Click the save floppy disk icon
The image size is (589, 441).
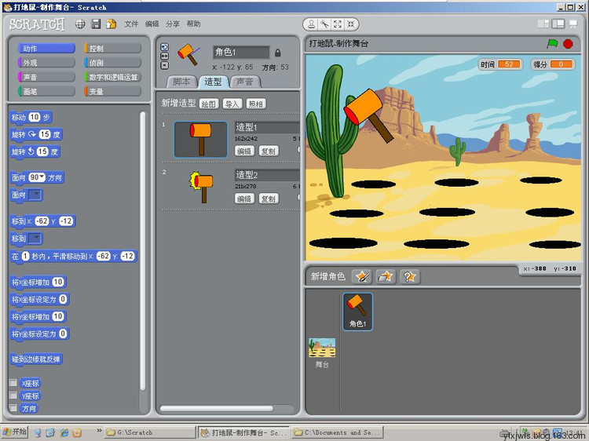pos(96,24)
